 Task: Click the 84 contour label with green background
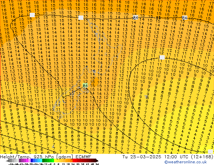point(85,86)
